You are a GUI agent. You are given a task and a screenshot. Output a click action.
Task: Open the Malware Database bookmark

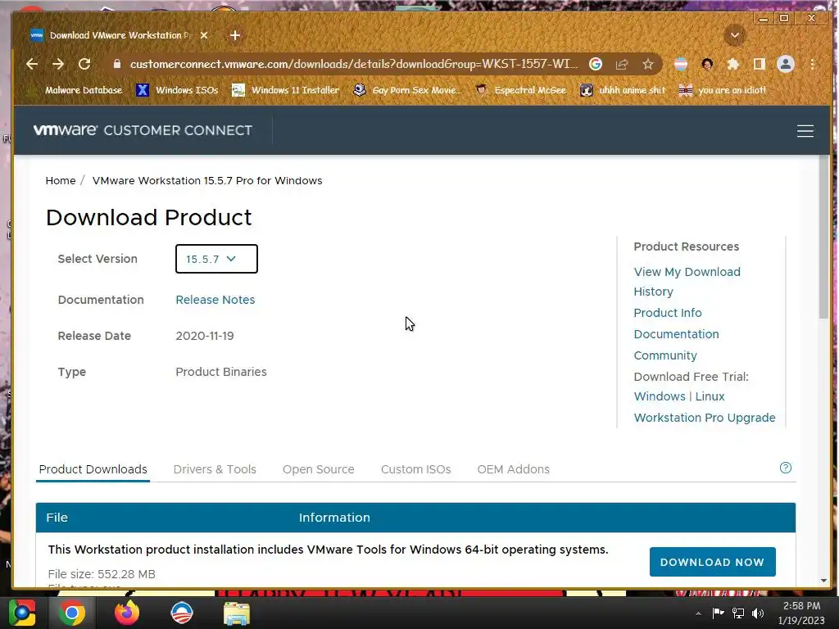pyautogui.click(x=75, y=90)
